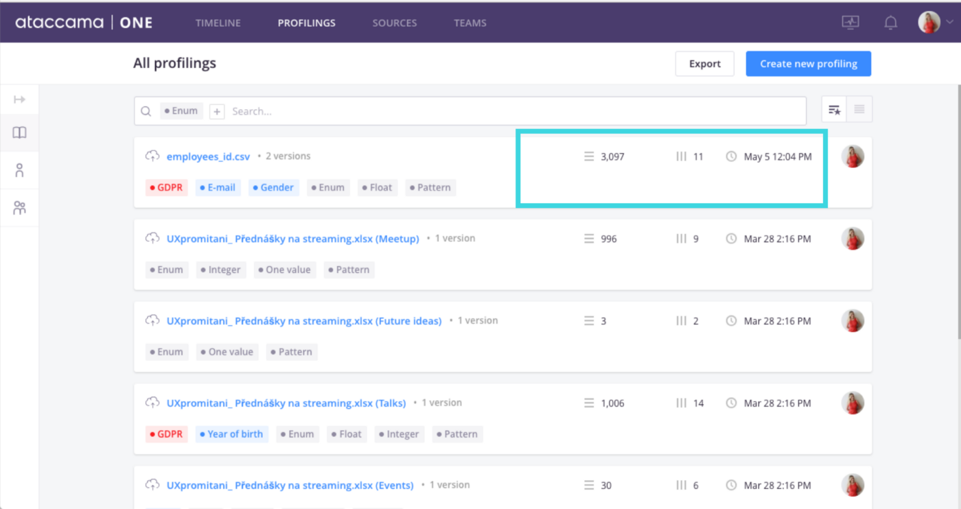The height and width of the screenshot is (509, 961).
Task: Click the columns icon beside 14
Action: click(682, 403)
